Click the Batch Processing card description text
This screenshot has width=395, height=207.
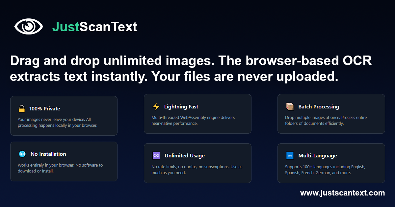326,120
